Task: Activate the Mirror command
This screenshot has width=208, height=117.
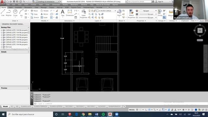Action: click(x=44, y=14)
